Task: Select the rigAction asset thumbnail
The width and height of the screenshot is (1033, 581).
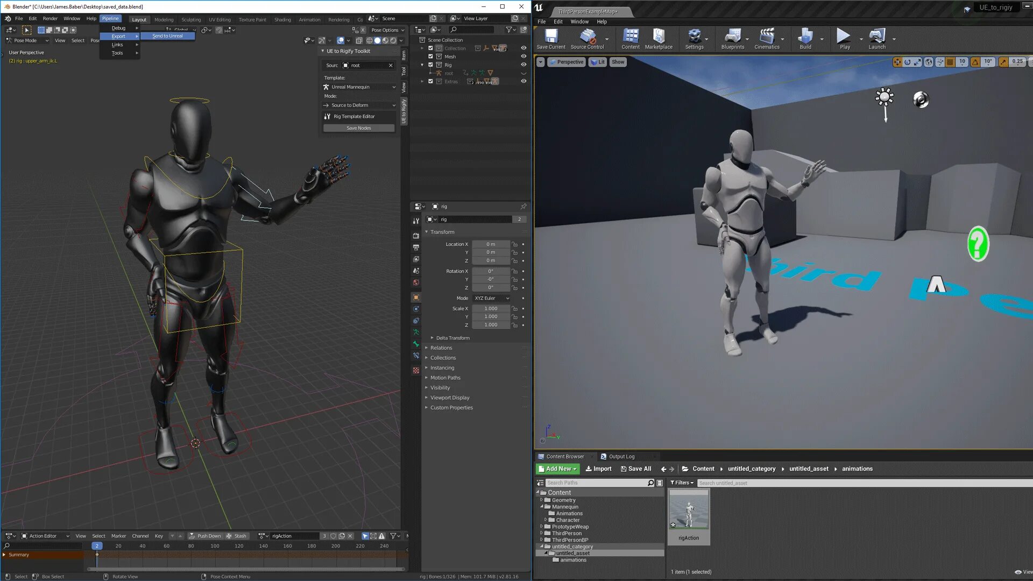Action: coord(689,511)
